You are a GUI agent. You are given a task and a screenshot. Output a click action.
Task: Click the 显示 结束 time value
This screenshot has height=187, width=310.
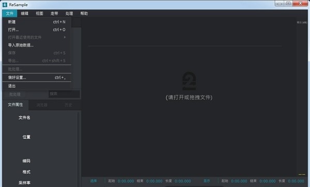click(x=268, y=181)
